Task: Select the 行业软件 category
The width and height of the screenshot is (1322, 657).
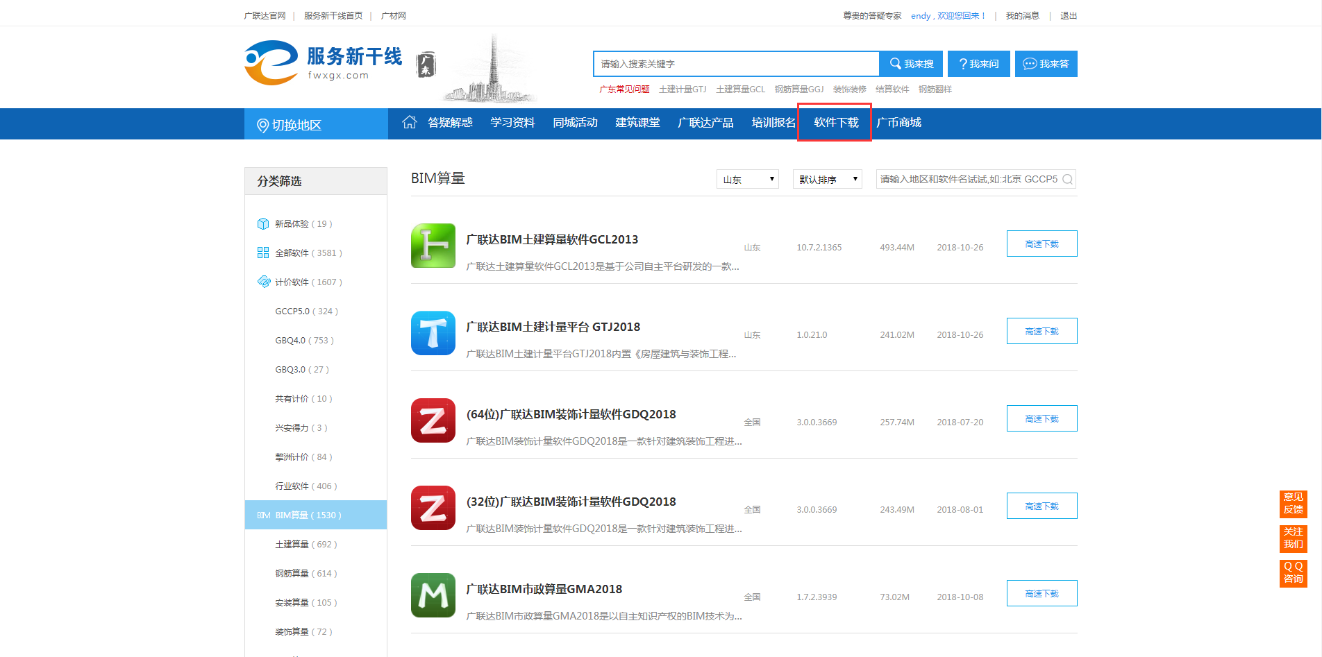Action: 306,486
